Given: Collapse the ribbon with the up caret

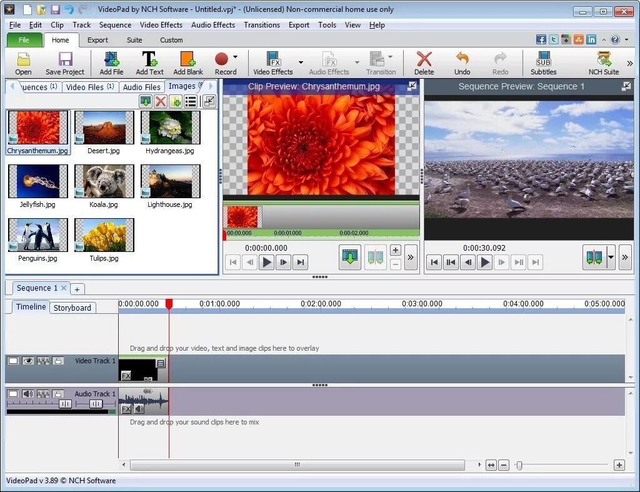Looking at the screenshot, I should point(604,39).
